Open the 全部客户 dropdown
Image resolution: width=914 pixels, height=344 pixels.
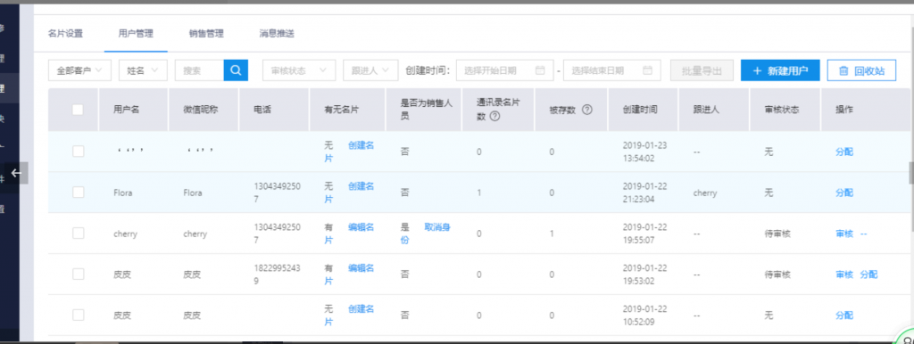(x=79, y=70)
